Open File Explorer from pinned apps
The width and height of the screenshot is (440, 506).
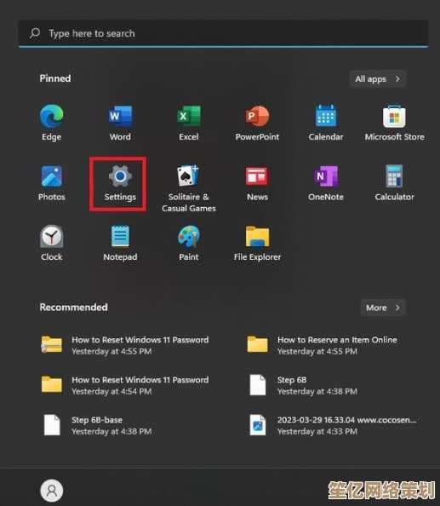coord(257,243)
